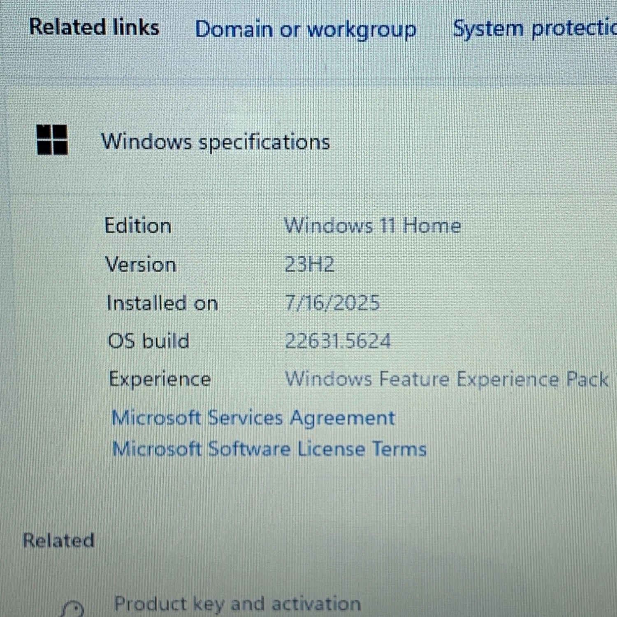This screenshot has height=617, width=617.
Task: Open the Microsoft Services Agreement link
Action: click(x=253, y=418)
